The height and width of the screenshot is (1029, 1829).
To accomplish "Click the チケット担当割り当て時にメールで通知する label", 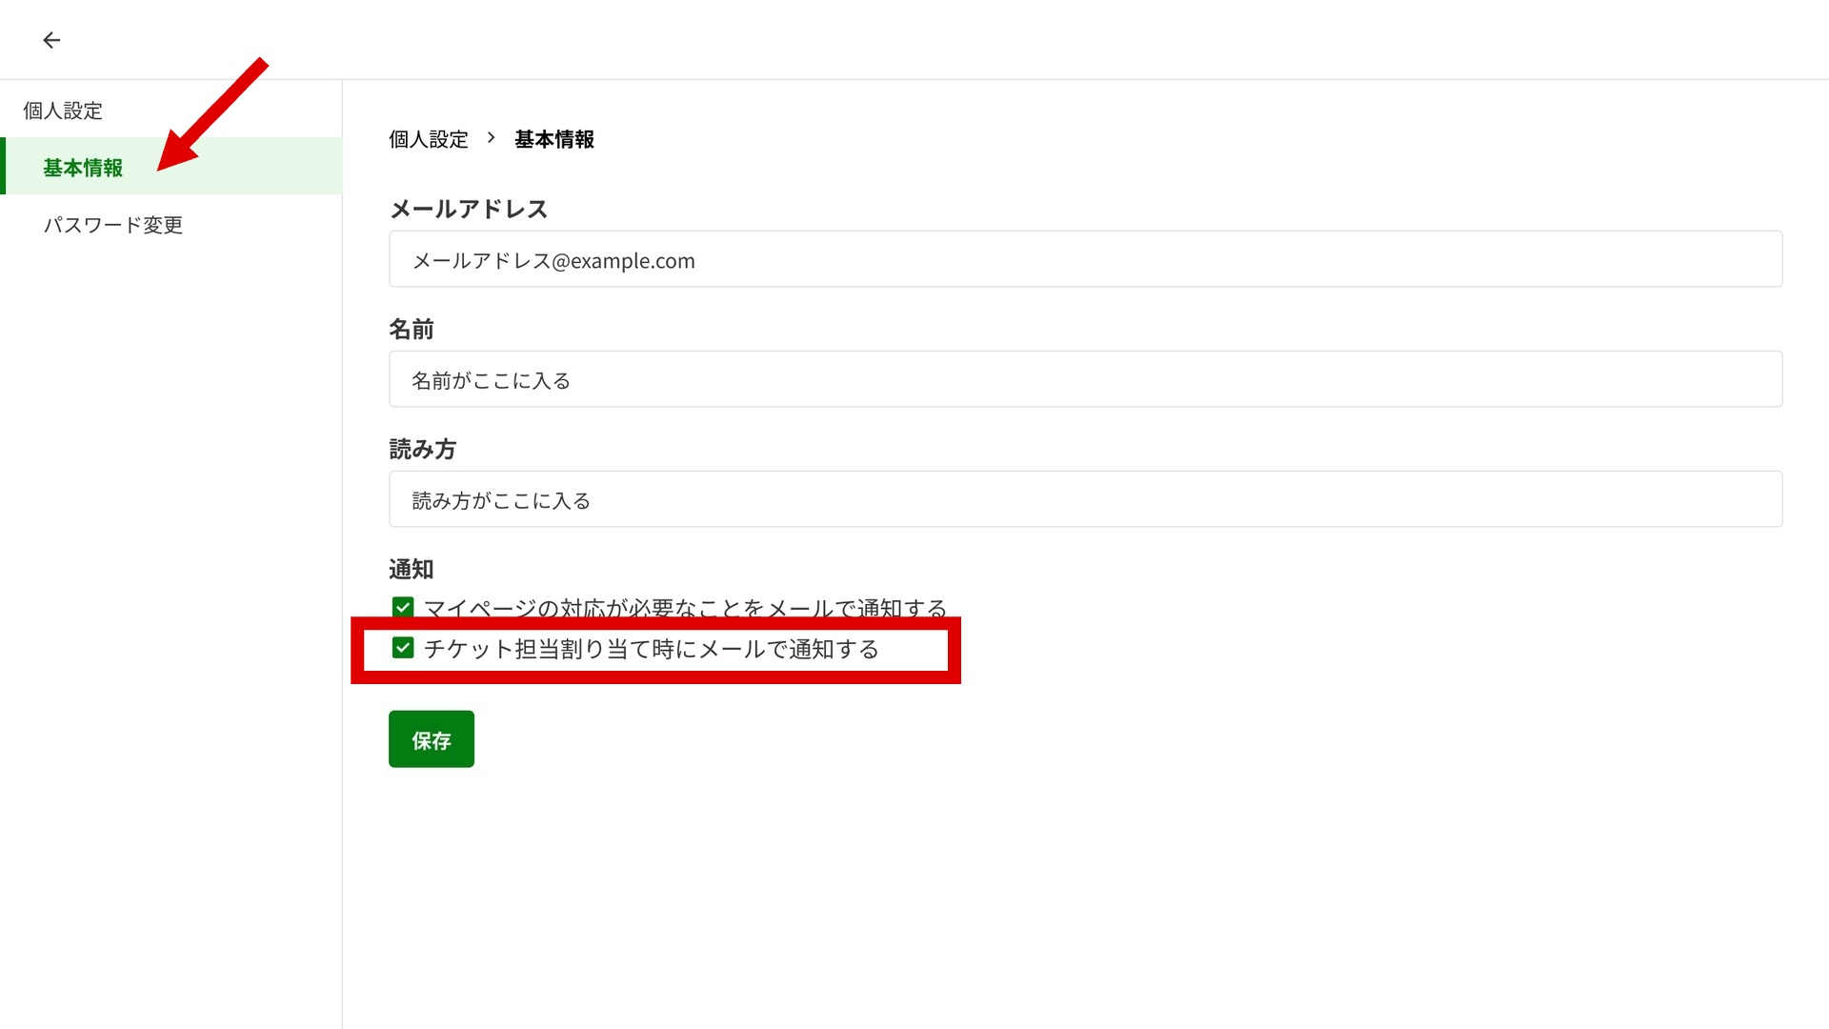I will point(652,649).
